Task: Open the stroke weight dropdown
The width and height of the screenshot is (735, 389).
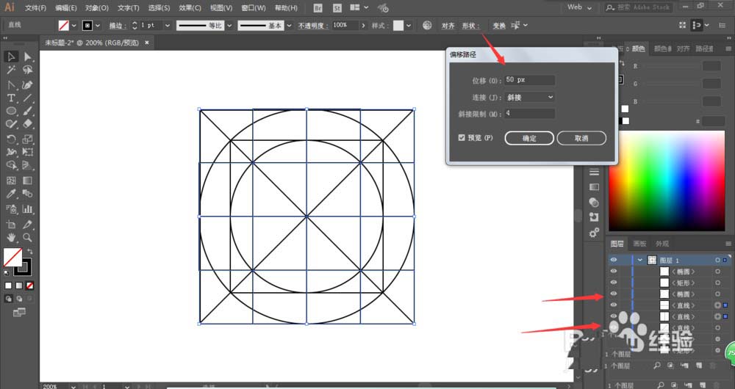Action: pyautogui.click(x=168, y=25)
